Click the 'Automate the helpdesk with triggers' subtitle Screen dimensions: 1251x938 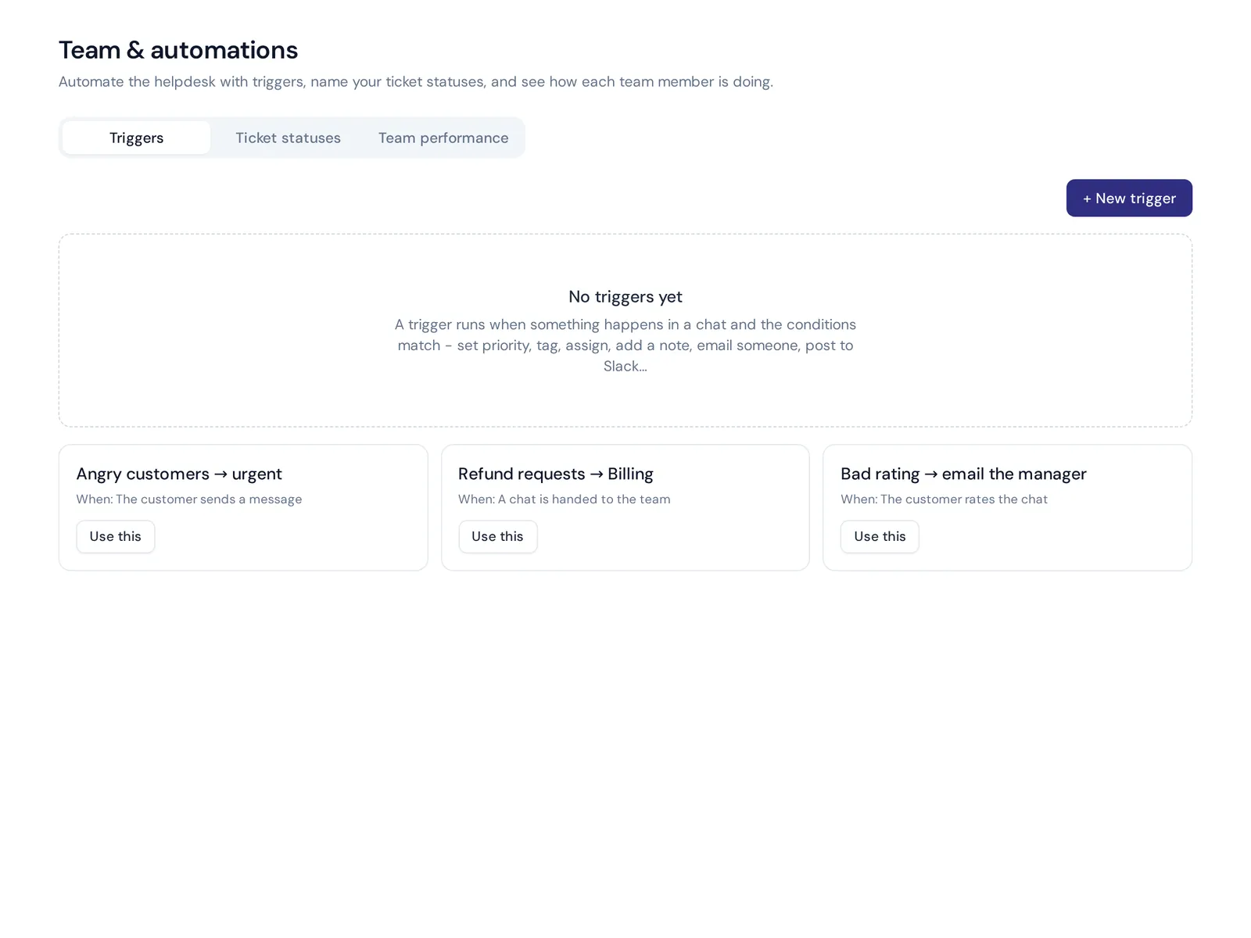[416, 82]
